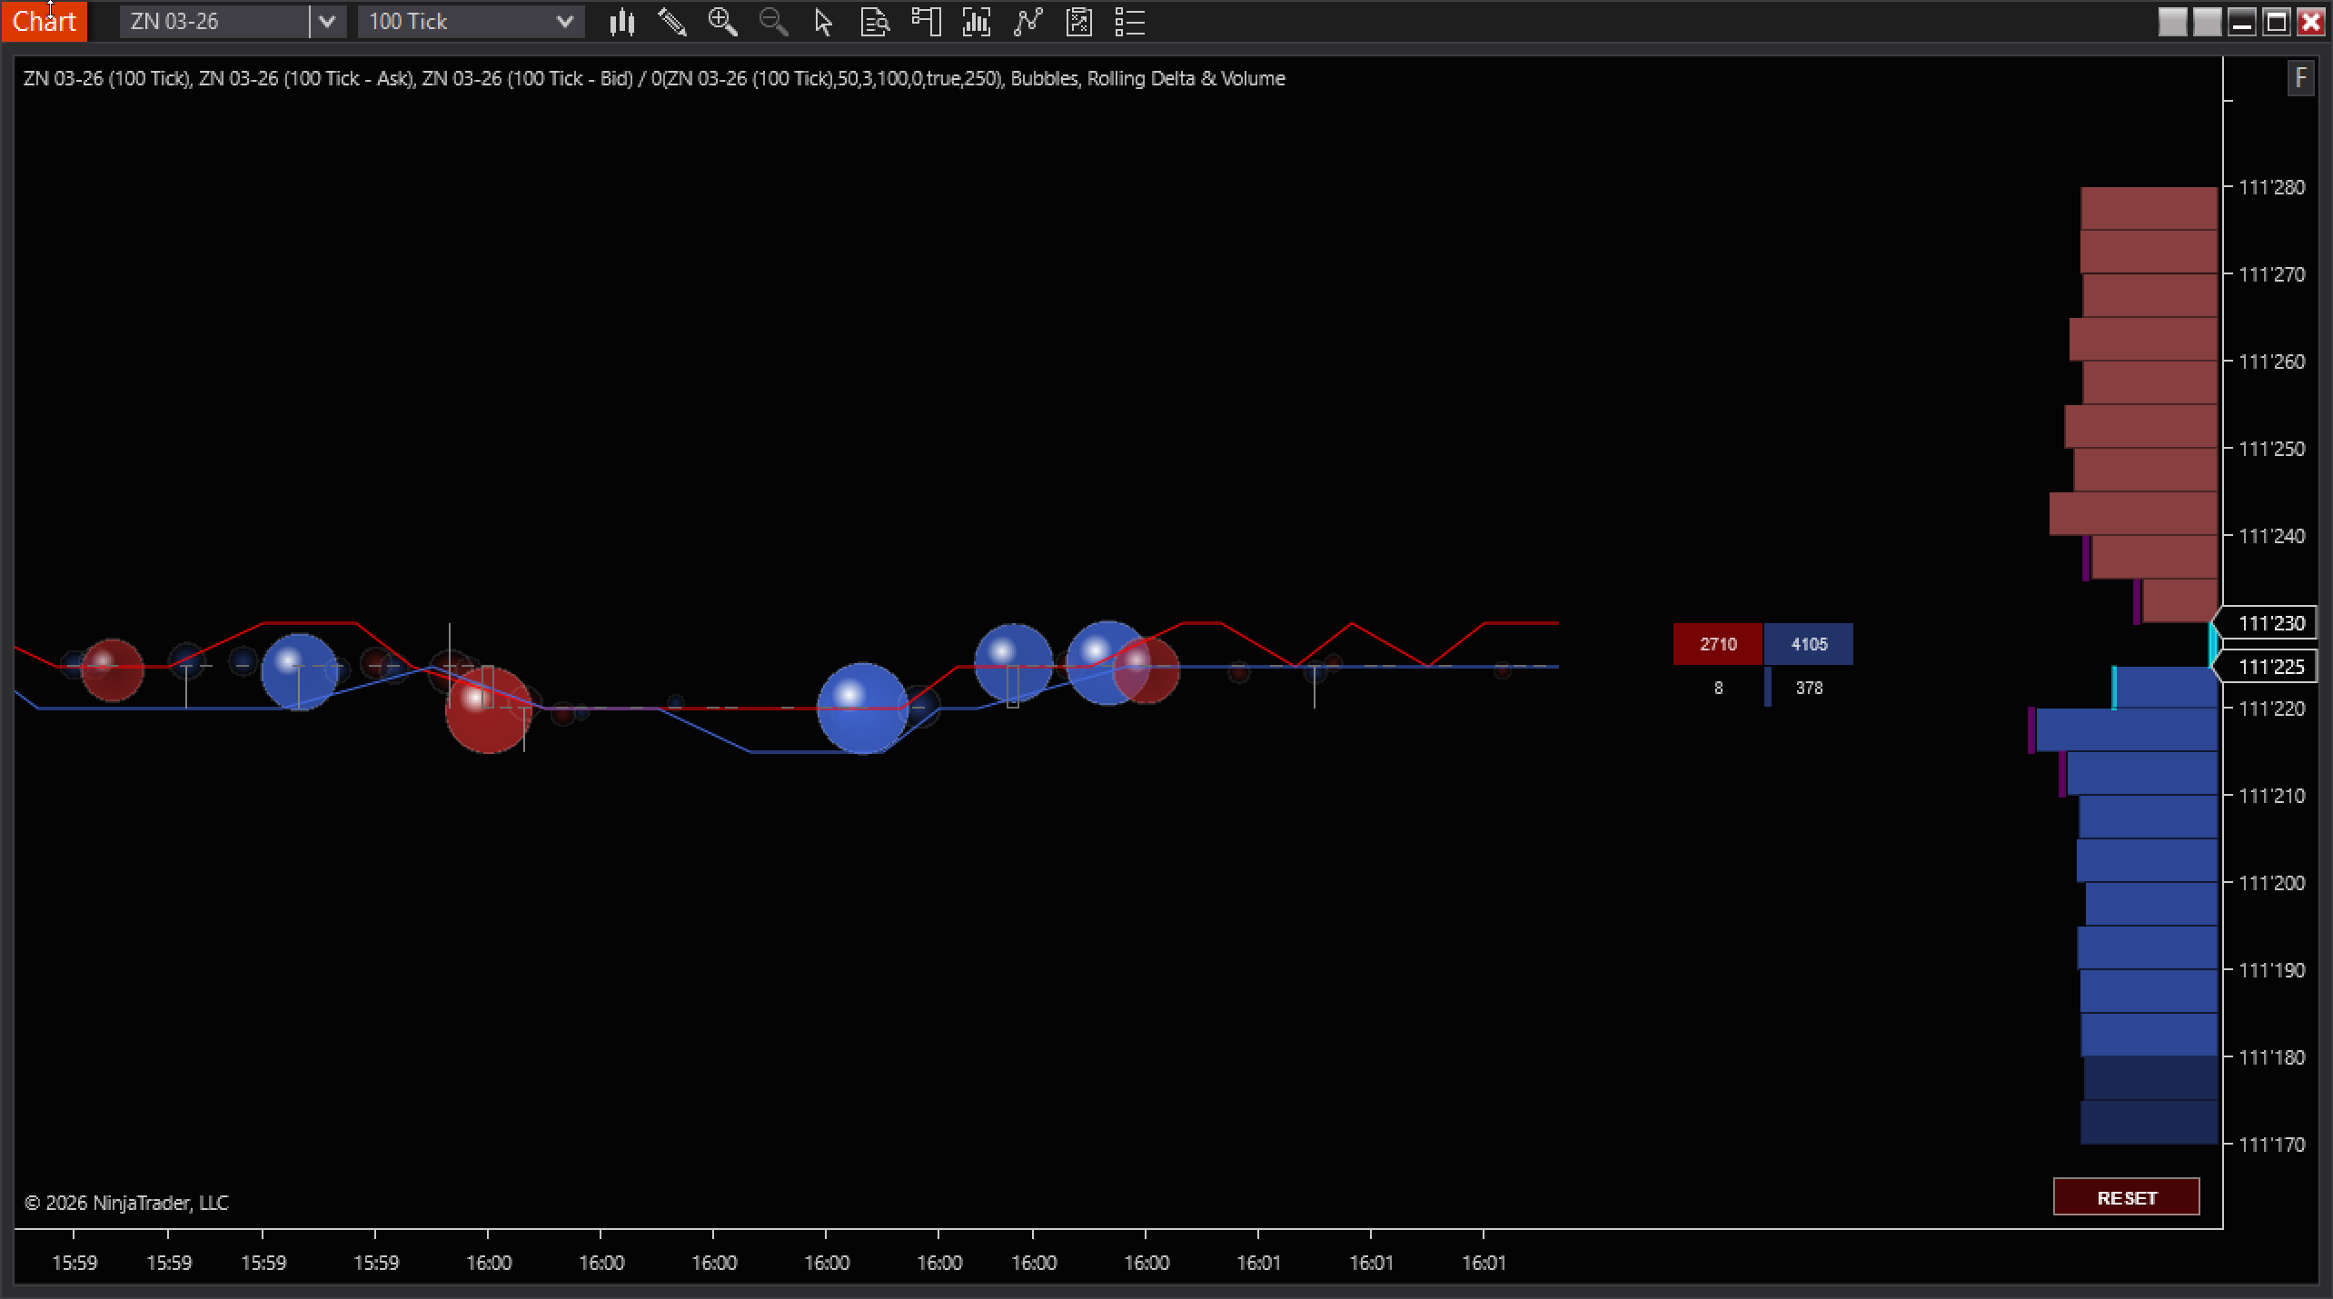Open the chart style candlestick icon
This screenshot has width=2333, height=1299.
click(622, 22)
